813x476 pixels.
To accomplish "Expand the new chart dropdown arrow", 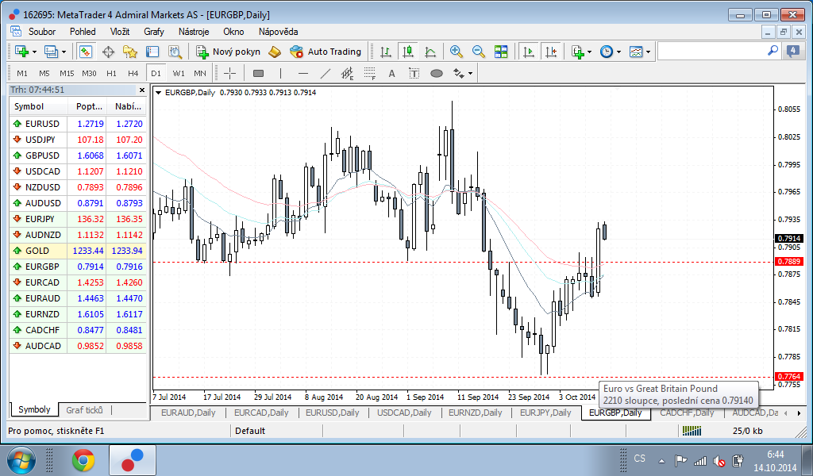I will coord(36,52).
